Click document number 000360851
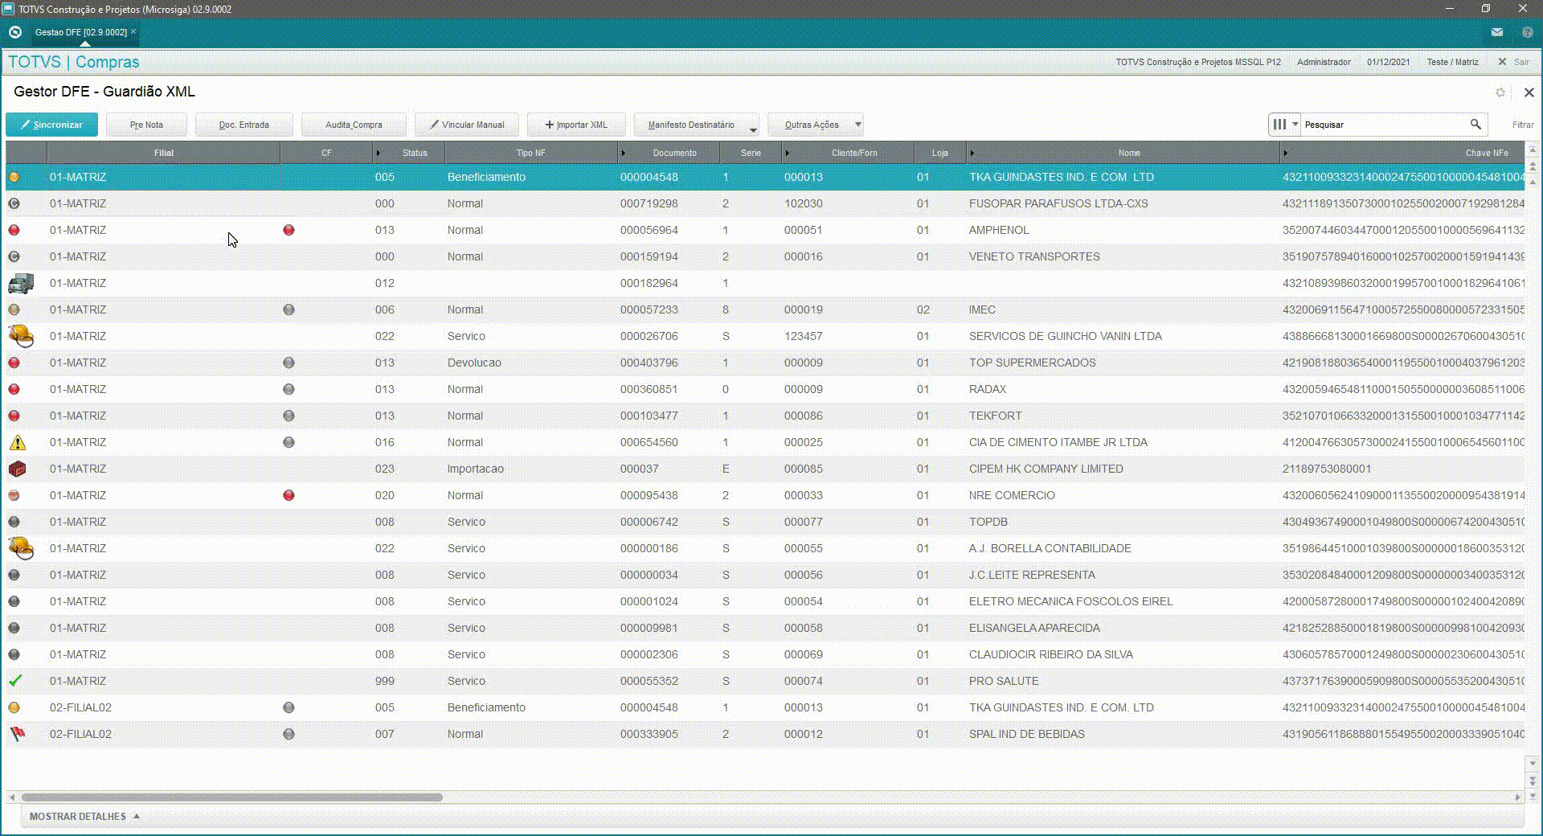 click(649, 389)
